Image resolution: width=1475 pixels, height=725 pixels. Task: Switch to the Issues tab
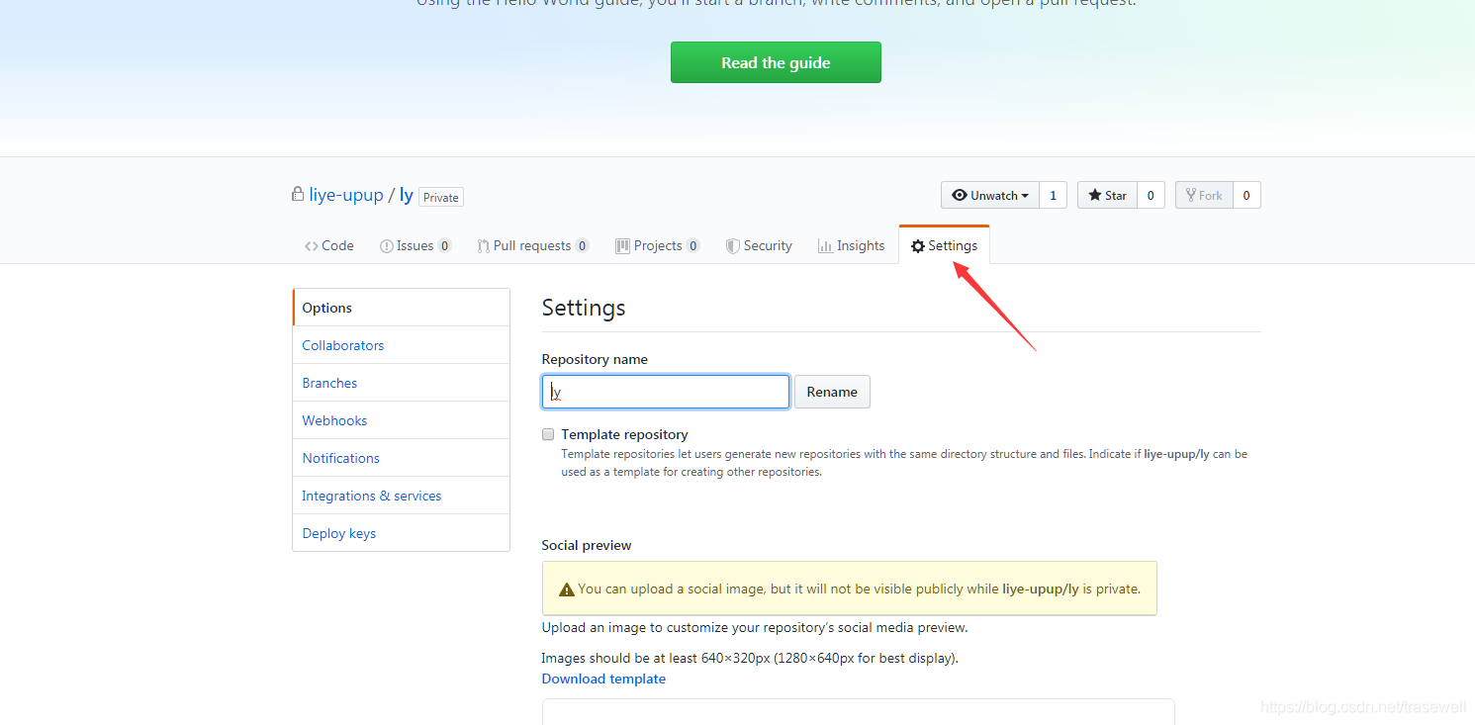click(x=415, y=245)
